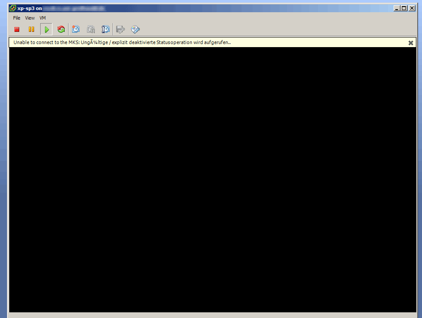
Task: Restore down the console window
Action: 404,8
